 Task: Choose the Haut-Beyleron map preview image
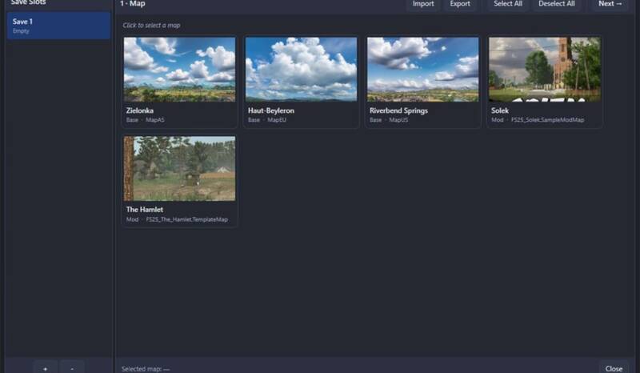(301, 69)
